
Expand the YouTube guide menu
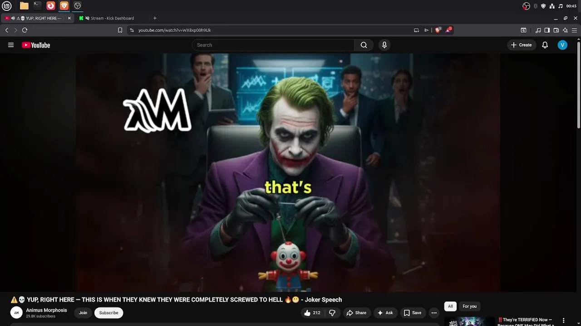point(11,45)
